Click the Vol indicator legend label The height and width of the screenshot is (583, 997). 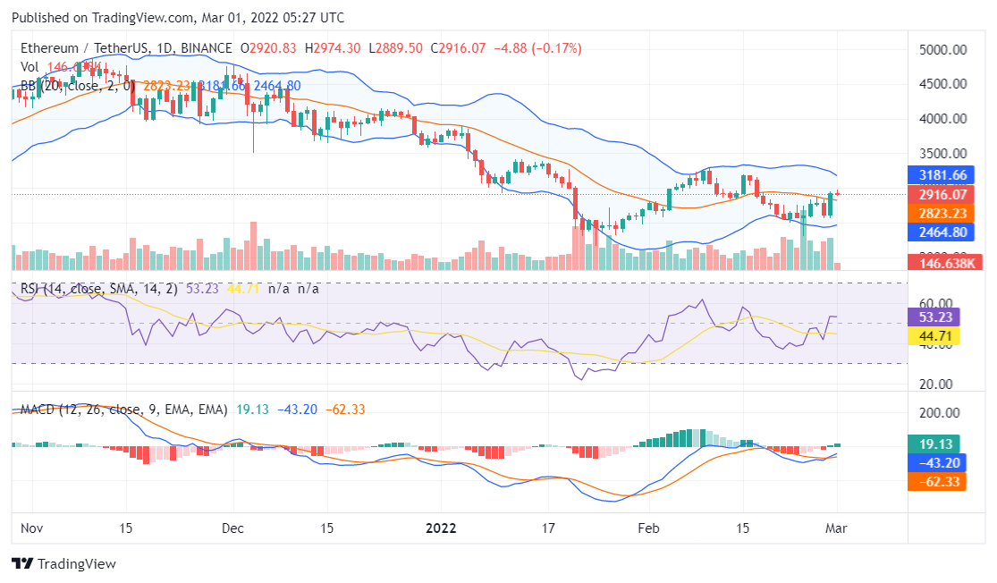pyautogui.click(x=30, y=67)
